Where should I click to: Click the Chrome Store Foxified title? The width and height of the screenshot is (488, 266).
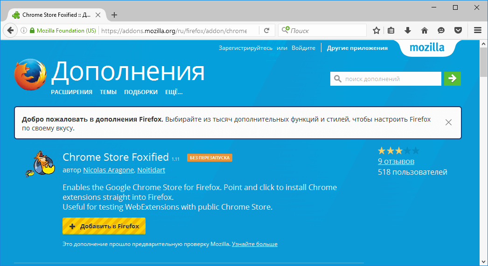click(116, 157)
